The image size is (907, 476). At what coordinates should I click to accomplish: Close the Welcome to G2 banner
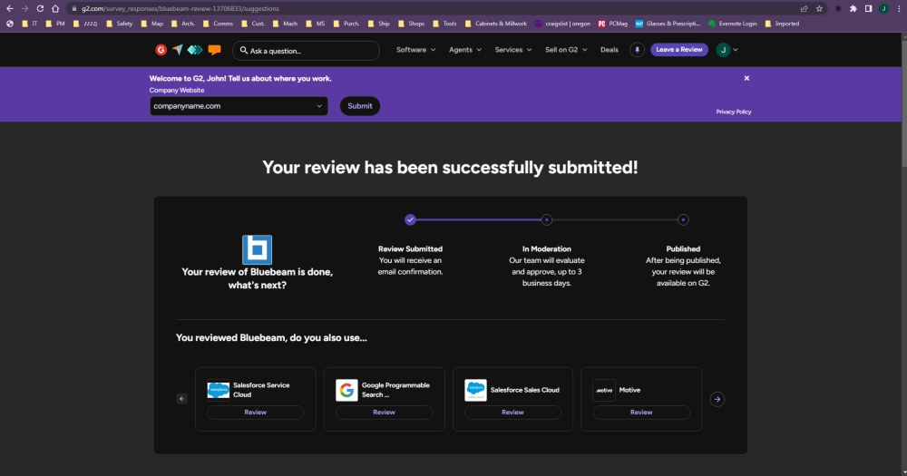tap(746, 78)
